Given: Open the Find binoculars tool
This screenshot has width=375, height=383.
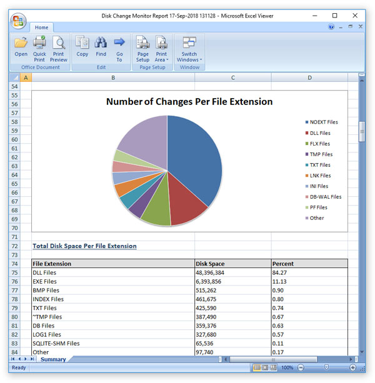Looking at the screenshot, I should click(101, 47).
